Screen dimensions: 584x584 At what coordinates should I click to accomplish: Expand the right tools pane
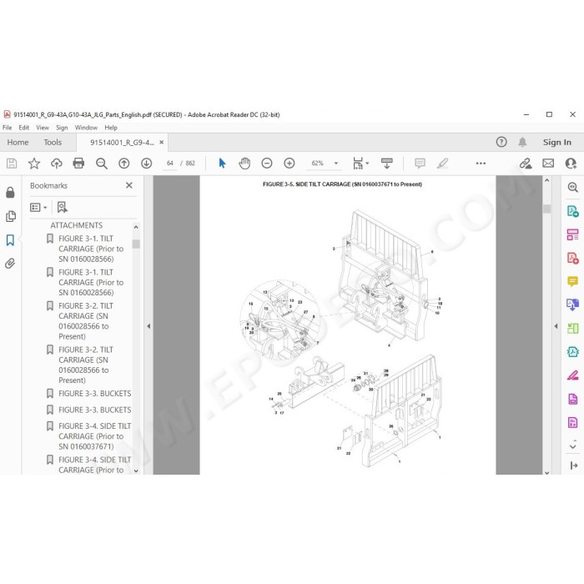[574, 466]
